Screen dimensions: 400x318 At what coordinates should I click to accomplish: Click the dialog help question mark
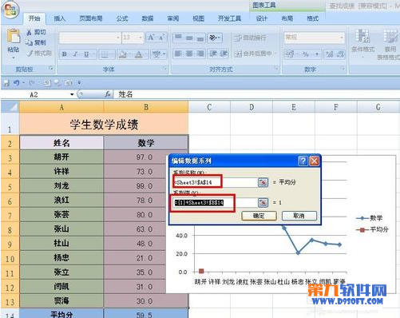(x=303, y=161)
